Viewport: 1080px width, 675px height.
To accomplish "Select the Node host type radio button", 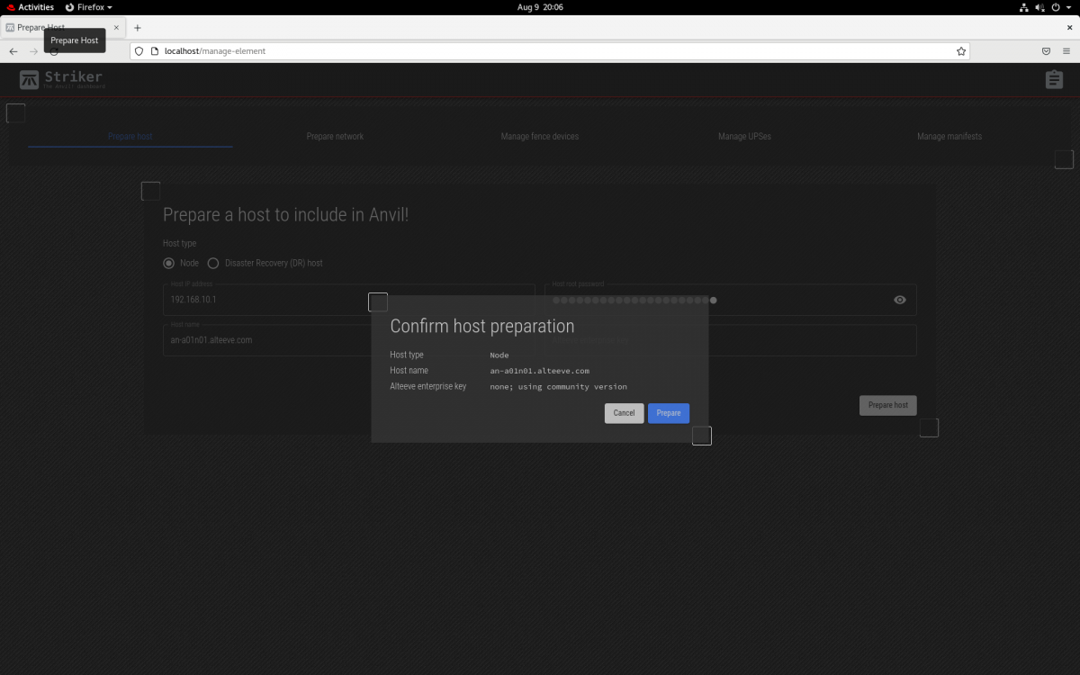I will click(168, 264).
